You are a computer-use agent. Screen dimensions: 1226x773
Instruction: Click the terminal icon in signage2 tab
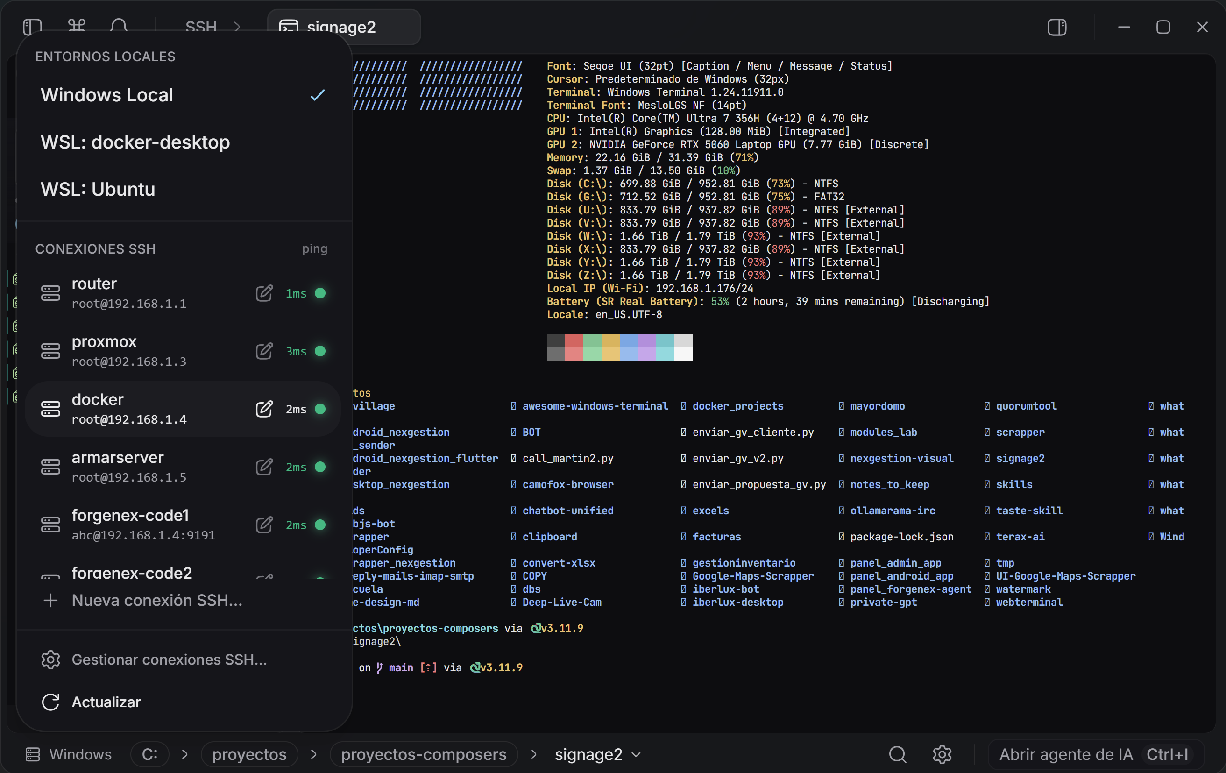click(289, 27)
